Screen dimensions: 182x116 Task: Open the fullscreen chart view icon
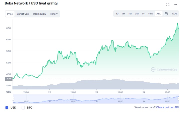click(x=168, y=5)
